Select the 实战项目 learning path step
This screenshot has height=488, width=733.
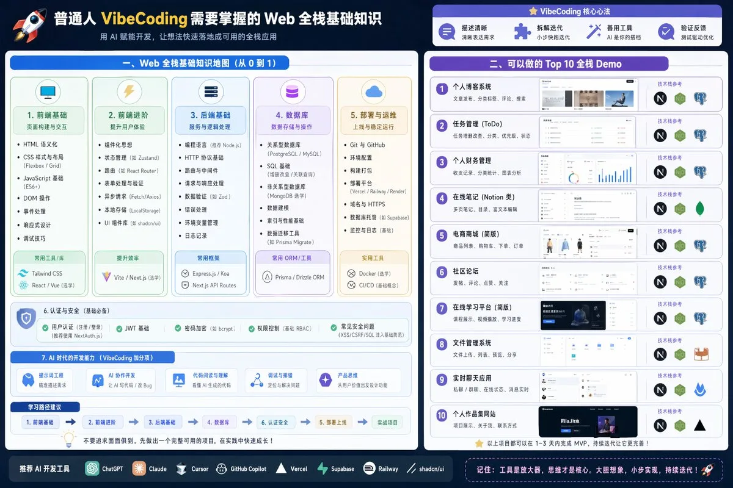387,422
